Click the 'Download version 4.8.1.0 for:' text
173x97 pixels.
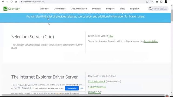pos(102,76)
